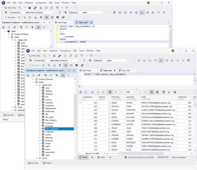Expand the Views folder in front explorer
197x170 pixels.
tap(37, 158)
